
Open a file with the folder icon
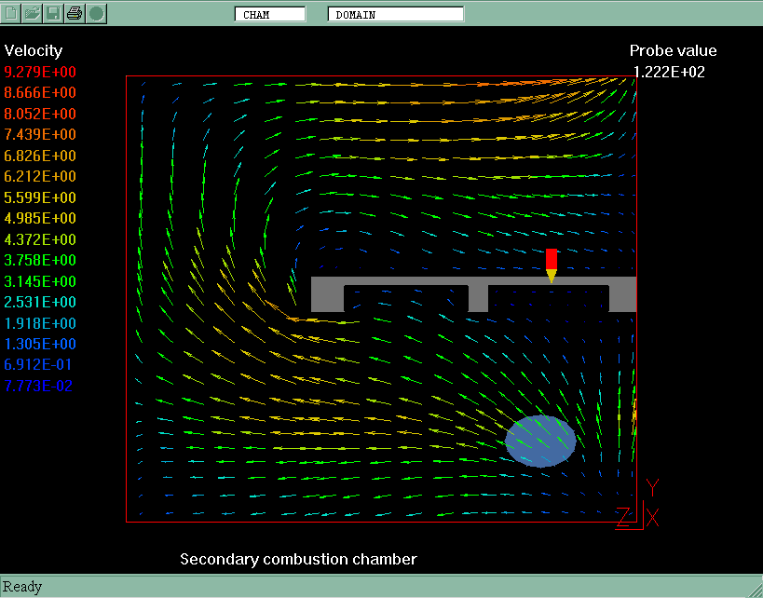[33, 13]
